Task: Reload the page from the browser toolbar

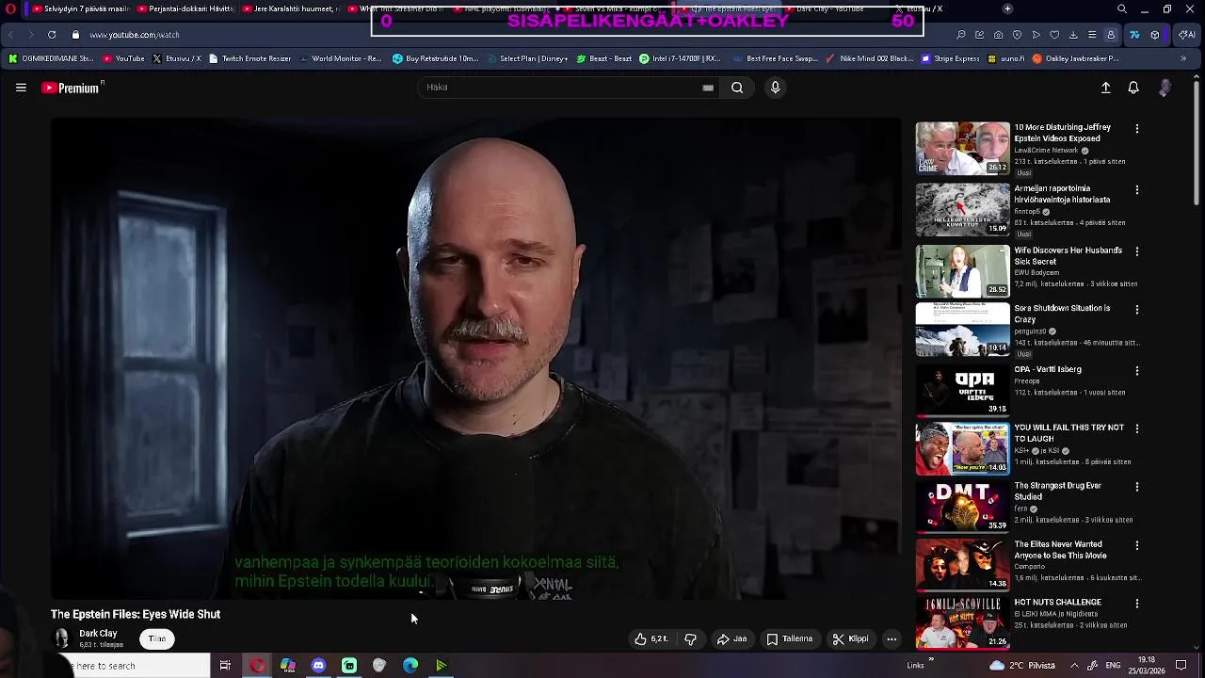Action: click(x=52, y=35)
